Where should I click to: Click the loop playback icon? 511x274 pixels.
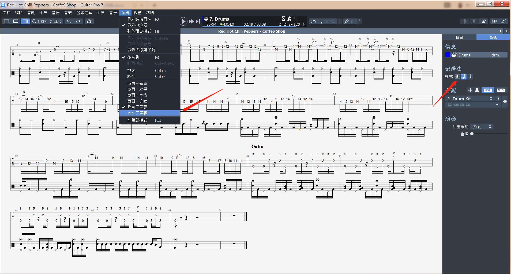tap(313, 21)
